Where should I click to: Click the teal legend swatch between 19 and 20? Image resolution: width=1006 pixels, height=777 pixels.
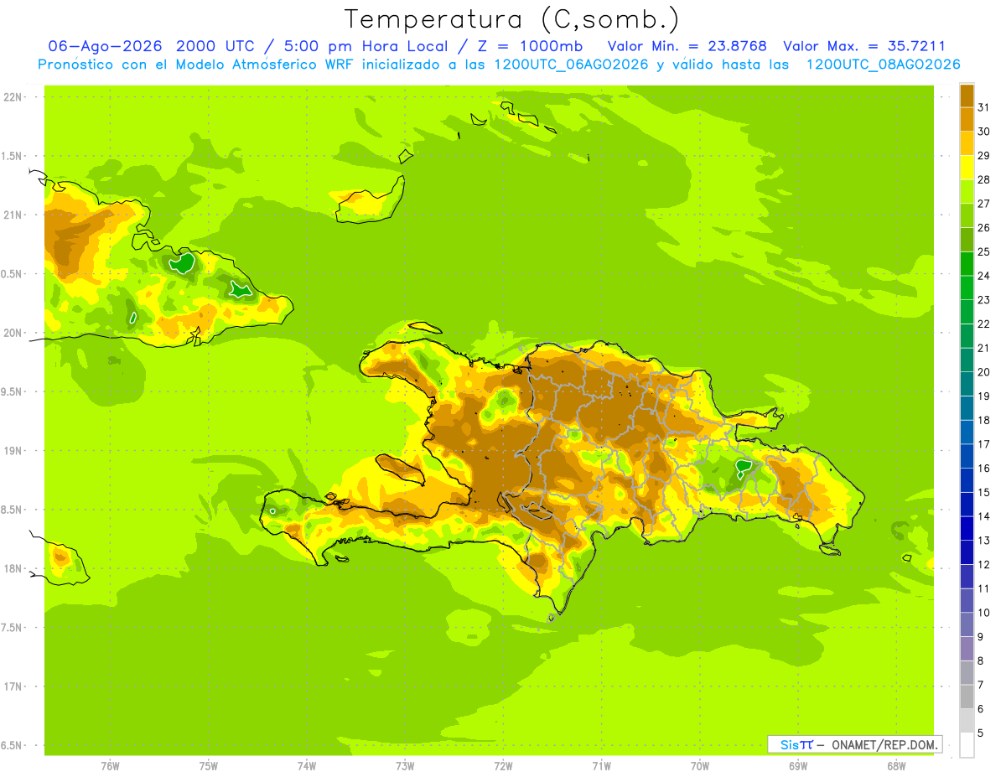tap(967, 384)
